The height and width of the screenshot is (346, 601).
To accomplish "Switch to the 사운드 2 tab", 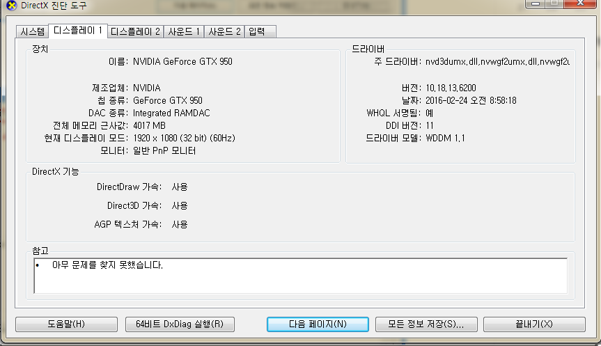I will (x=225, y=32).
